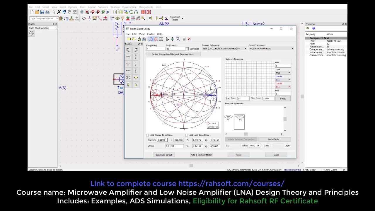375x211 pixels.
Task: Open the Type Component Name combo box
Action: coord(44,18)
